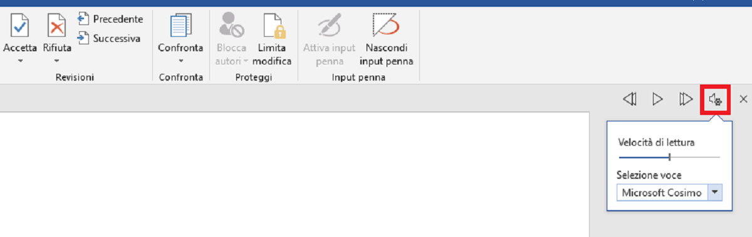Click the Accetta revision icon
752x237 pixels.
click(x=20, y=25)
